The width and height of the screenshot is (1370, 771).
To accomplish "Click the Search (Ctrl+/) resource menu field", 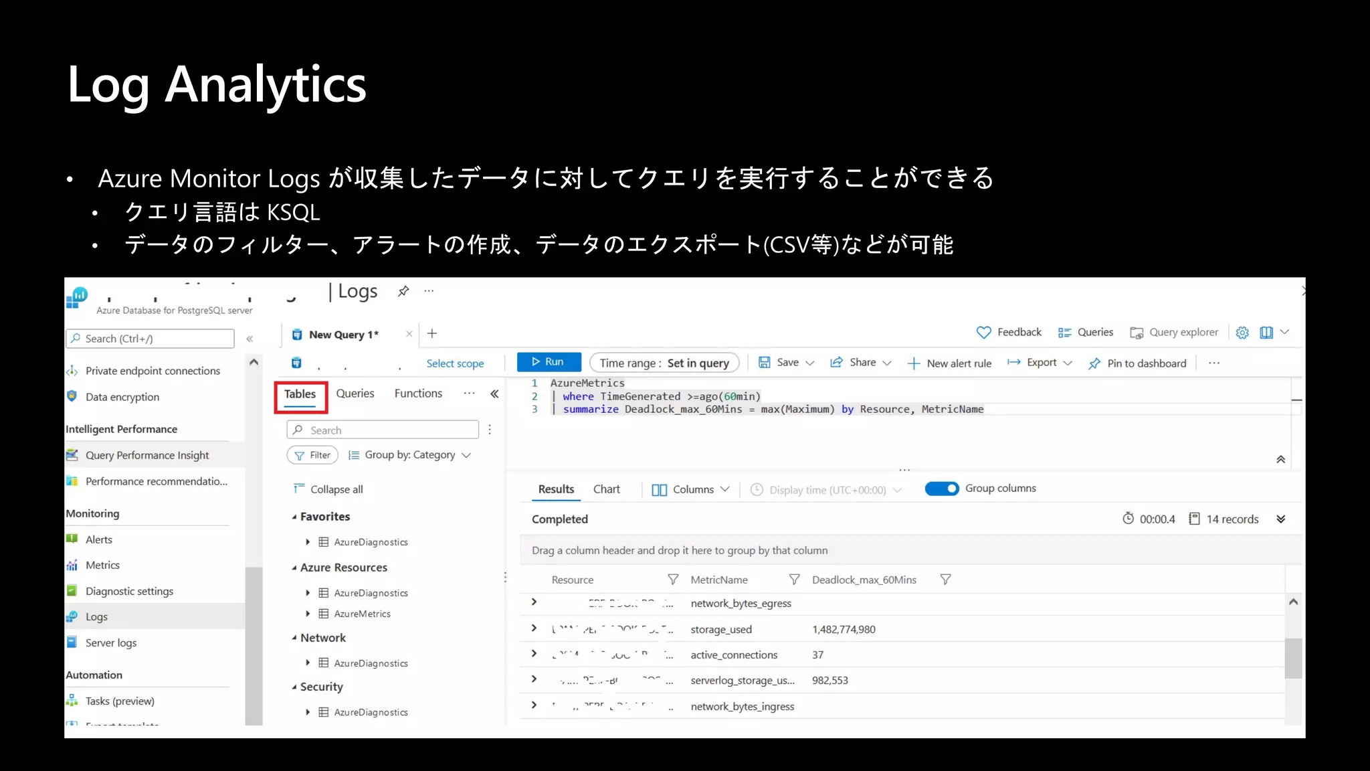I will [150, 339].
